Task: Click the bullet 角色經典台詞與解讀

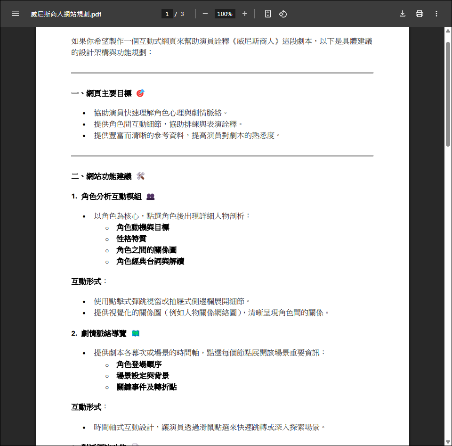Action: click(x=150, y=262)
